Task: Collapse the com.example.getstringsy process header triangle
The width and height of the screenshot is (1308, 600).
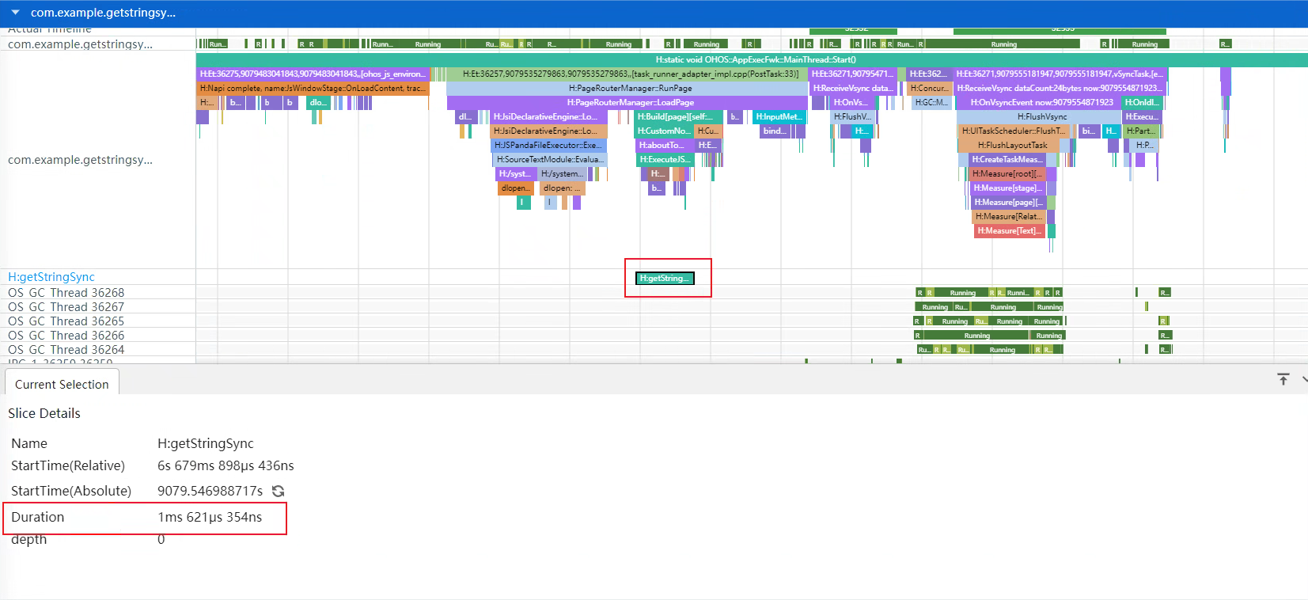Action: point(15,13)
